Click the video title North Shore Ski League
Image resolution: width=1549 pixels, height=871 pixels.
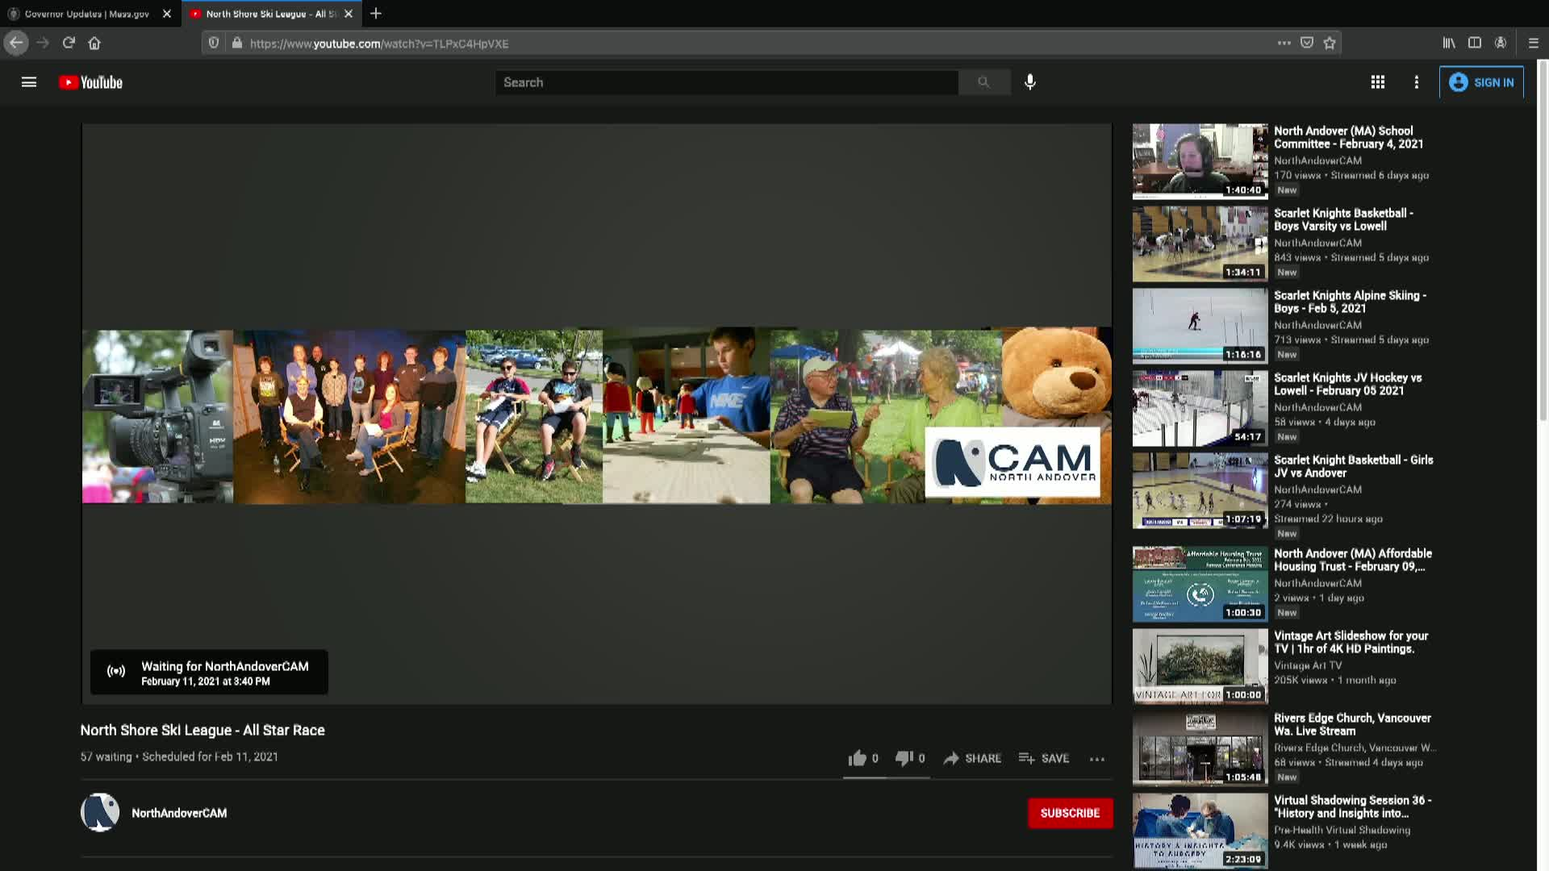click(x=202, y=730)
